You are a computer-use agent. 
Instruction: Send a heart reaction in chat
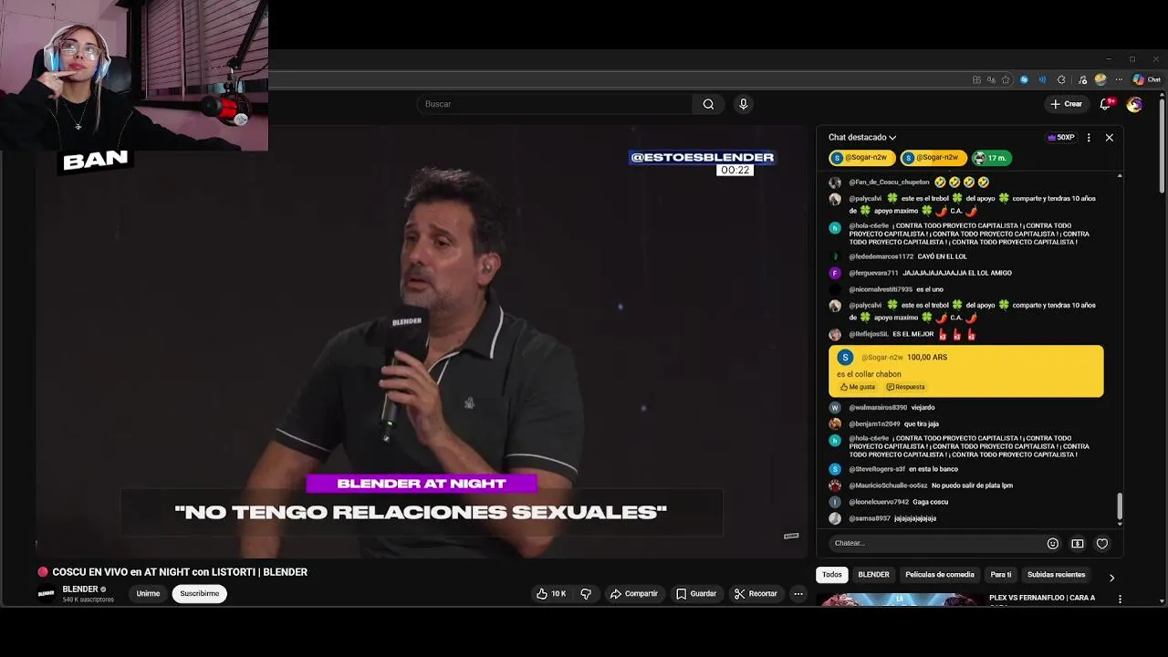[x=1101, y=543]
